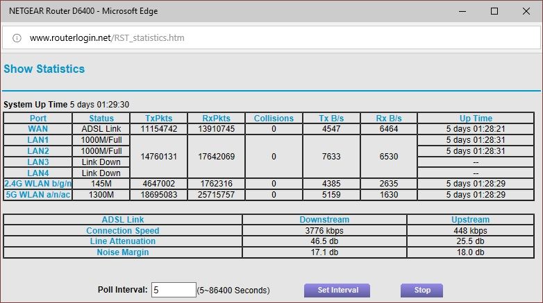The width and height of the screenshot is (543, 303).
Task: Select the 5G WLAN a/n/ac label
Action: point(38,196)
